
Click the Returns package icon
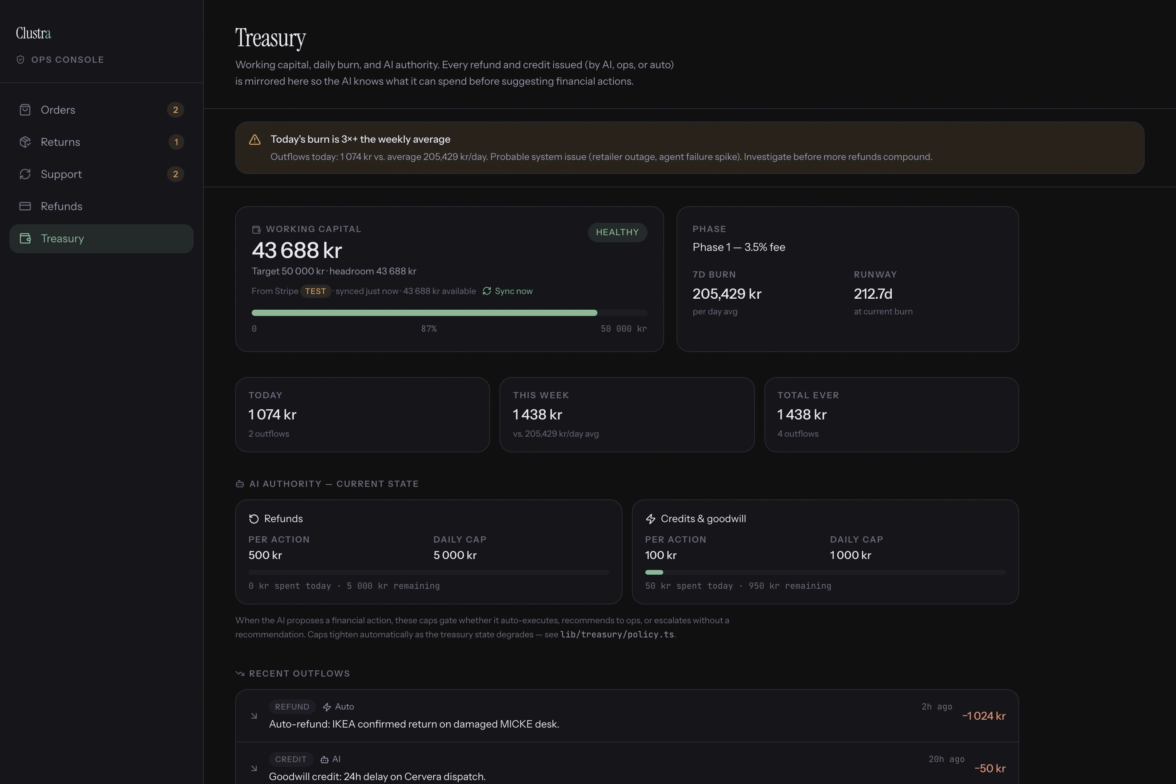(x=25, y=142)
